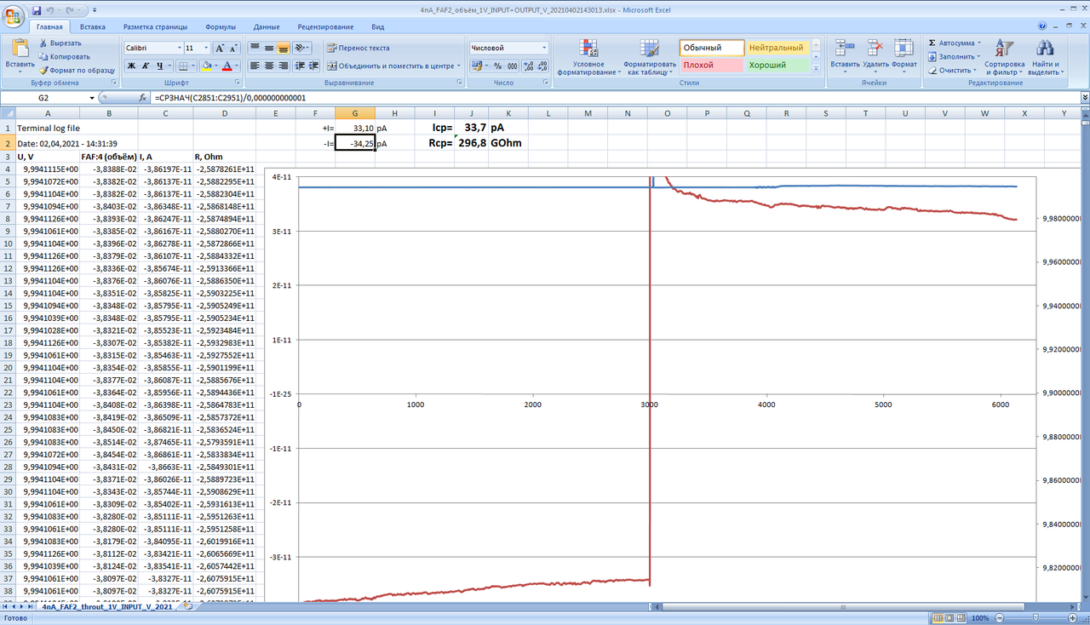Click the Вырезать cut scissors icon
Screen dimensions: 1090x625
(x=43, y=43)
